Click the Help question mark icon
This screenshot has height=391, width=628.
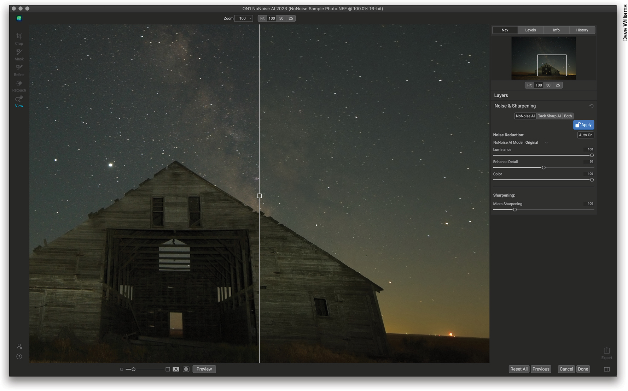(x=19, y=356)
